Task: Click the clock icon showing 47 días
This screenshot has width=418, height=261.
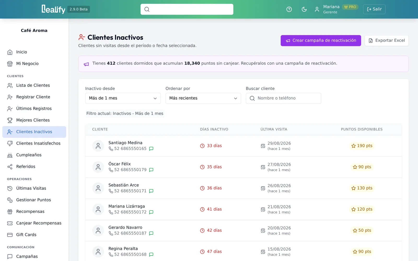Action: (x=202, y=252)
